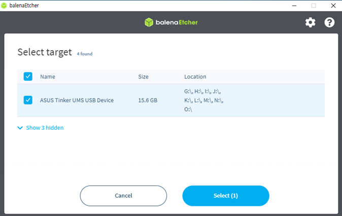Sort by the Size column header
342x216 pixels.
(143, 77)
